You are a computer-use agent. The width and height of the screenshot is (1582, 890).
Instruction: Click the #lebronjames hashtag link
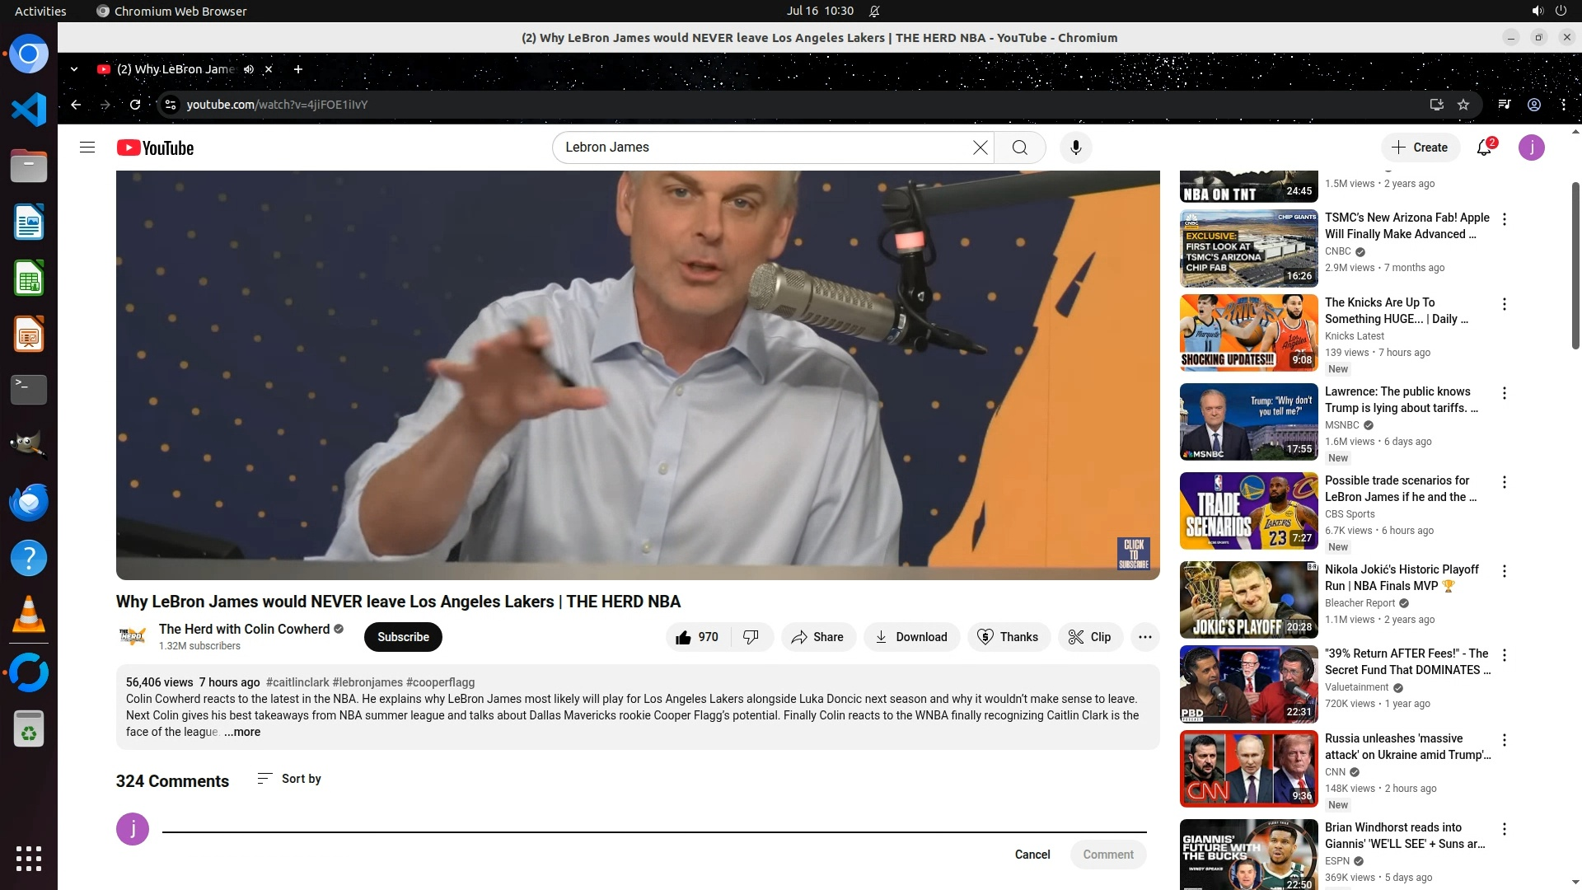point(367,682)
